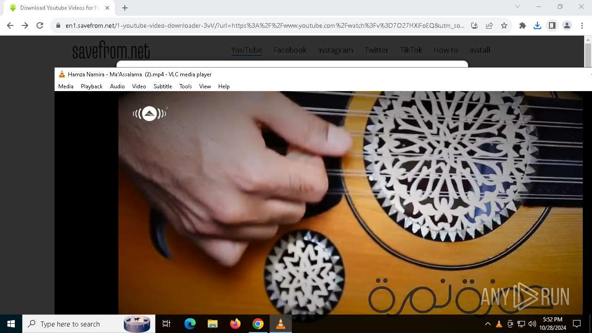592x333 pixels.
Task: Open network icon in system tray
Action: [521, 324]
